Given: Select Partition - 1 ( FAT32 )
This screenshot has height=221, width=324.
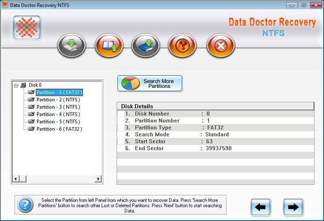Looking at the screenshot, I should 59,92.
